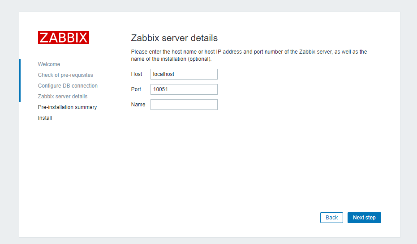The image size is (417, 244).
Task: Click the empty Name input field
Action: (184, 105)
